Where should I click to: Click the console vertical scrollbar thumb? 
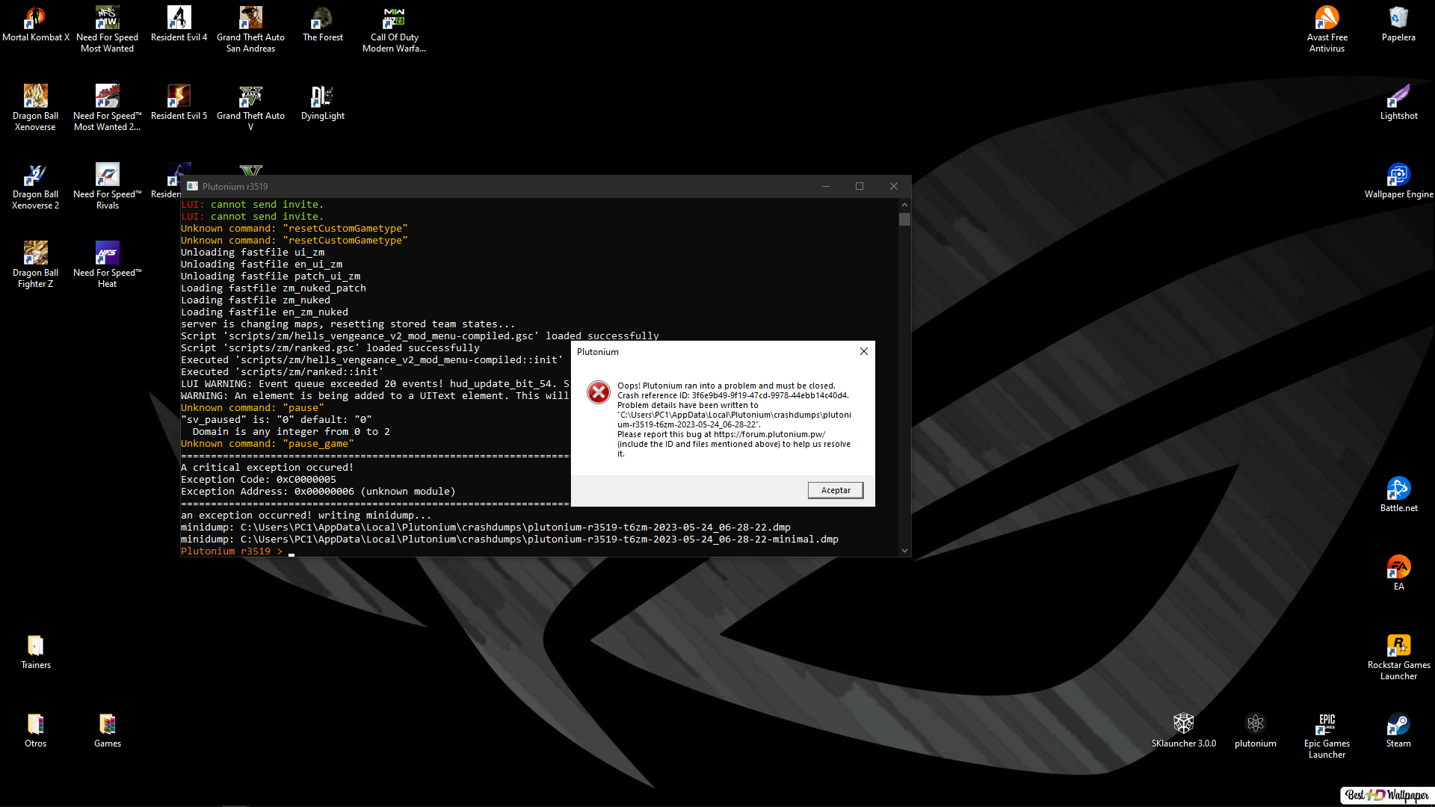[904, 219]
